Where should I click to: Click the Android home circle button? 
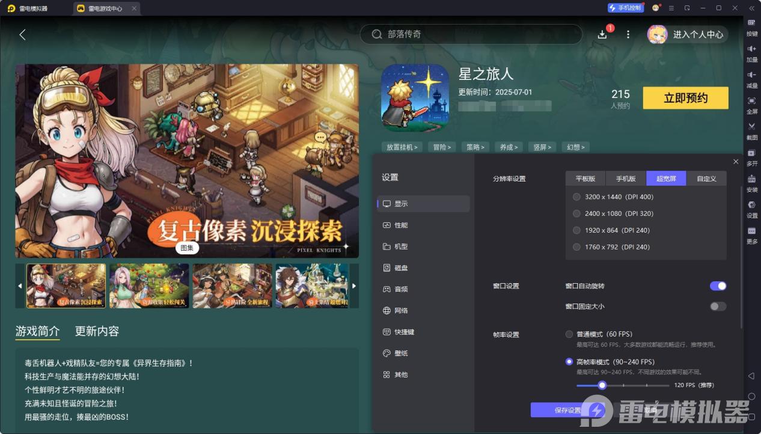click(751, 396)
